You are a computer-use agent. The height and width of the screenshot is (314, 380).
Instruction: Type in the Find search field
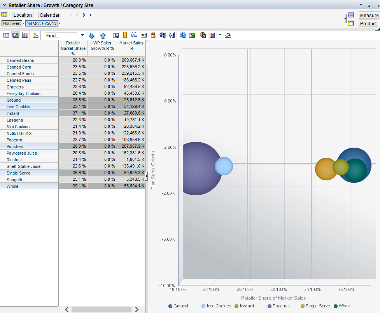click(61, 35)
